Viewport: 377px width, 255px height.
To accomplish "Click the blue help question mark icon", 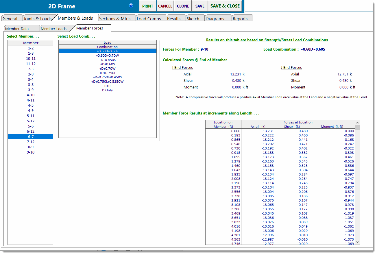I will pos(131,6).
